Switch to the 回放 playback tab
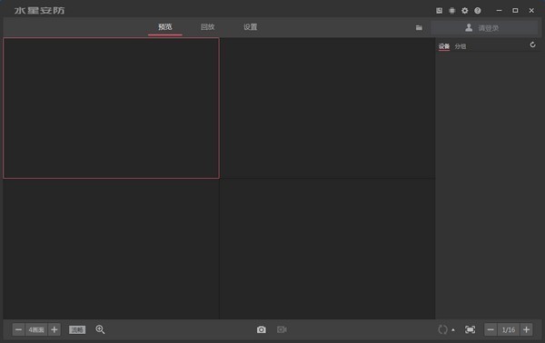 coord(207,27)
